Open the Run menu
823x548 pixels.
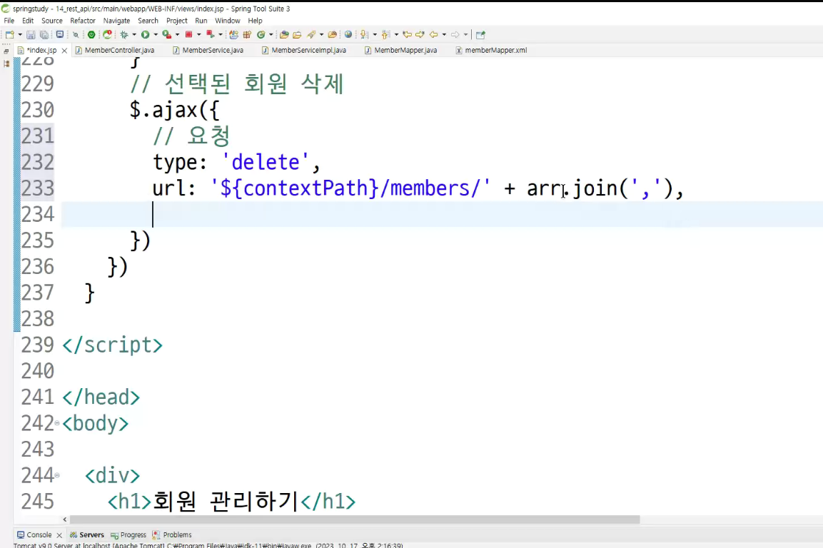pyautogui.click(x=201, y=21)
